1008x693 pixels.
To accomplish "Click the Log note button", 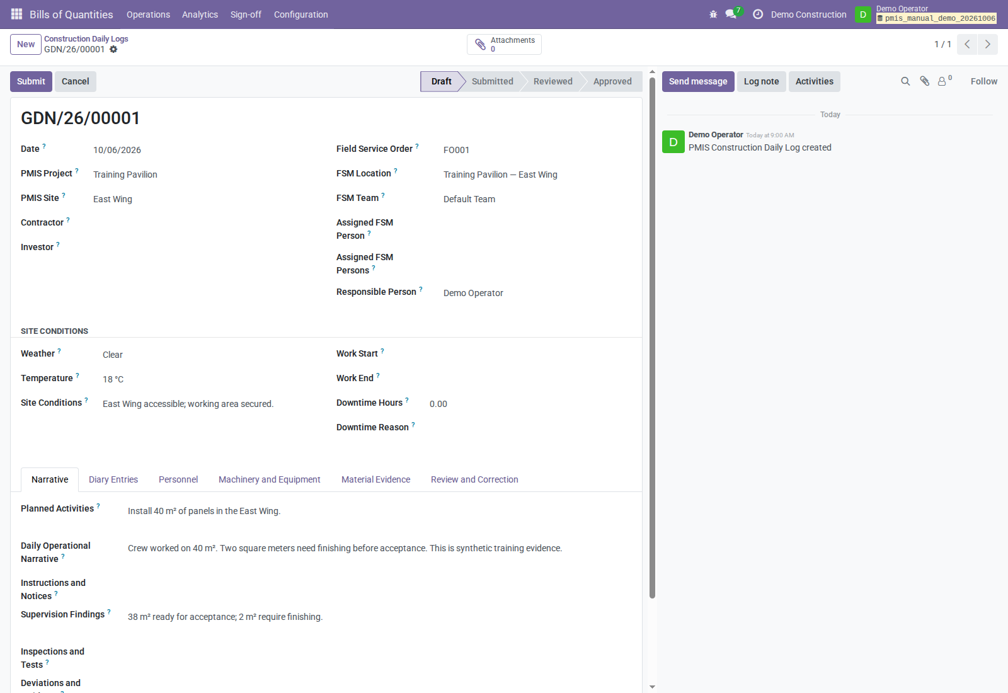I will click(761, 81).
